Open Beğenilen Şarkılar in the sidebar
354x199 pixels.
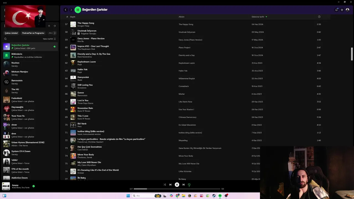30,47
